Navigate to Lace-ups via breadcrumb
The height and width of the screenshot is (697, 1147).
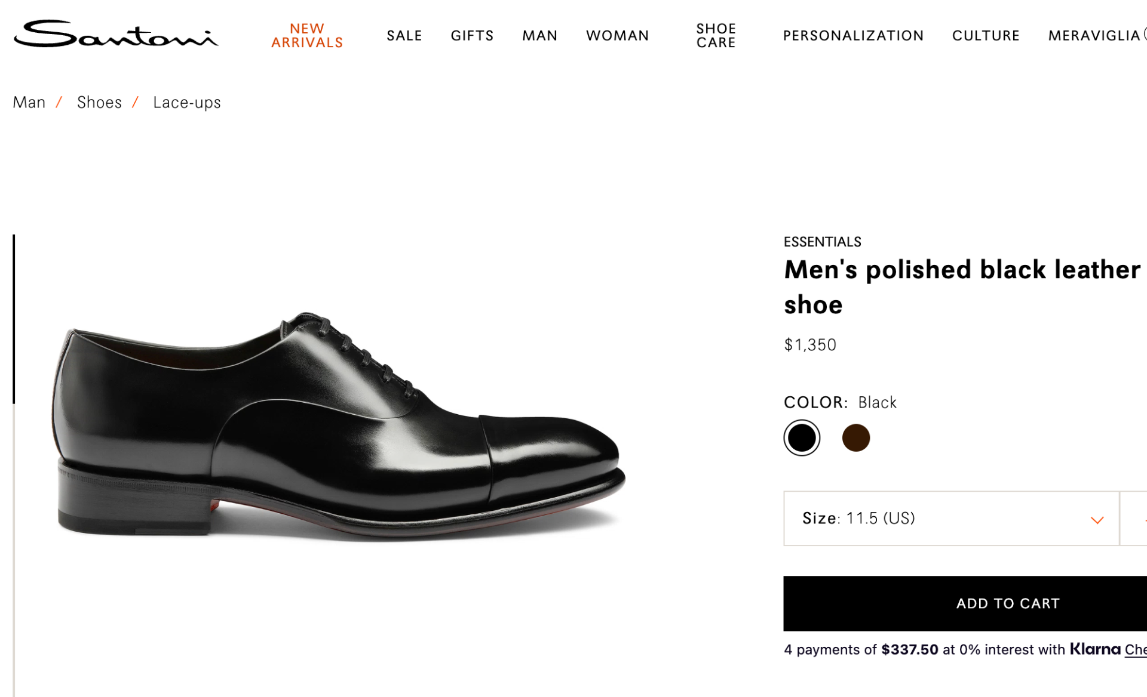(x=187, y=102)
